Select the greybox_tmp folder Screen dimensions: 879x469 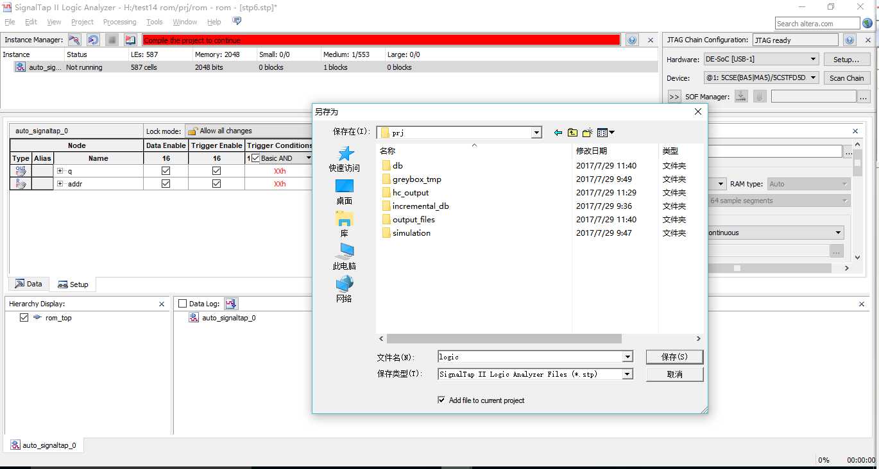tap(417, 179)
